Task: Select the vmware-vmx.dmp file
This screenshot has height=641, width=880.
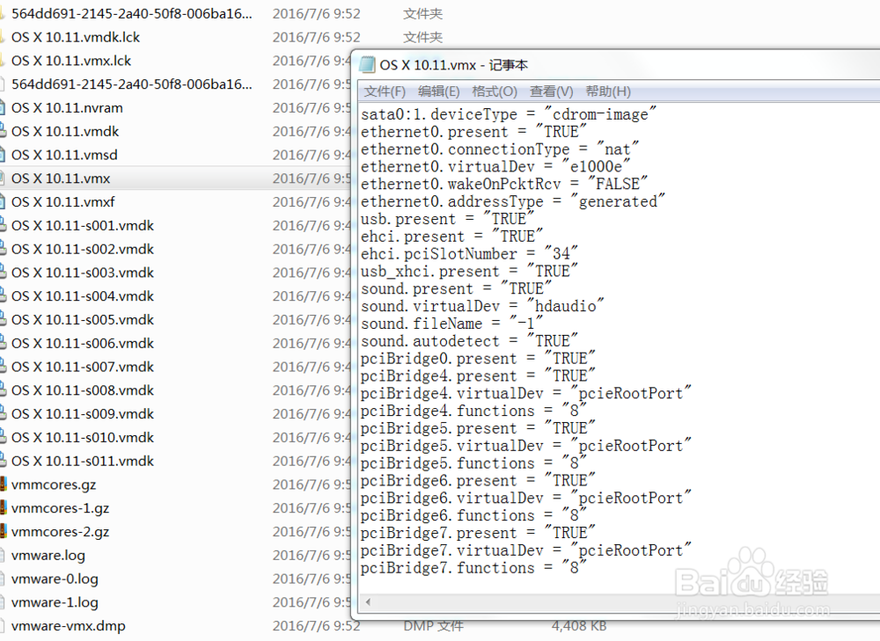Action: point(69,626)
